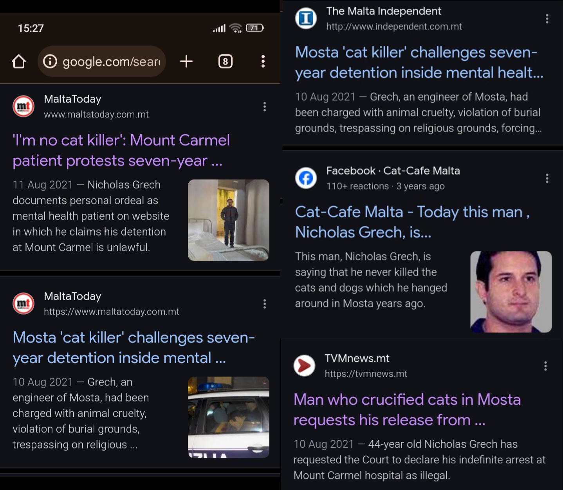Click MaltaToday logo of second result

23,304
